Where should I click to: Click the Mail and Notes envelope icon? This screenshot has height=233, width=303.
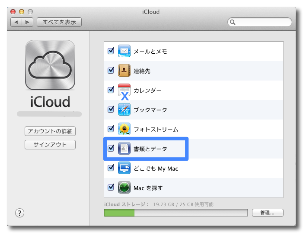[124, 51]
